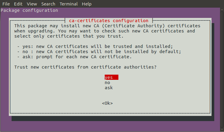The image size is (224, 132).
Task: Click the '- ask: prompt for each' description line
Action: [74, 57]
